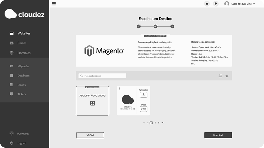Viewport: 264px width, 148px height.
Task: Expand the Lucas de Sousa Lima dropdown arrow
Action: tap(254, 4)
